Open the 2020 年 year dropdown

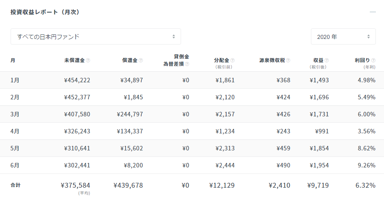[343, 36]
